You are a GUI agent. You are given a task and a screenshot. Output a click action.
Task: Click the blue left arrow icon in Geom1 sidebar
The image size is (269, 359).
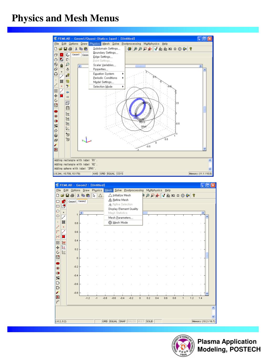pos(68,92)
